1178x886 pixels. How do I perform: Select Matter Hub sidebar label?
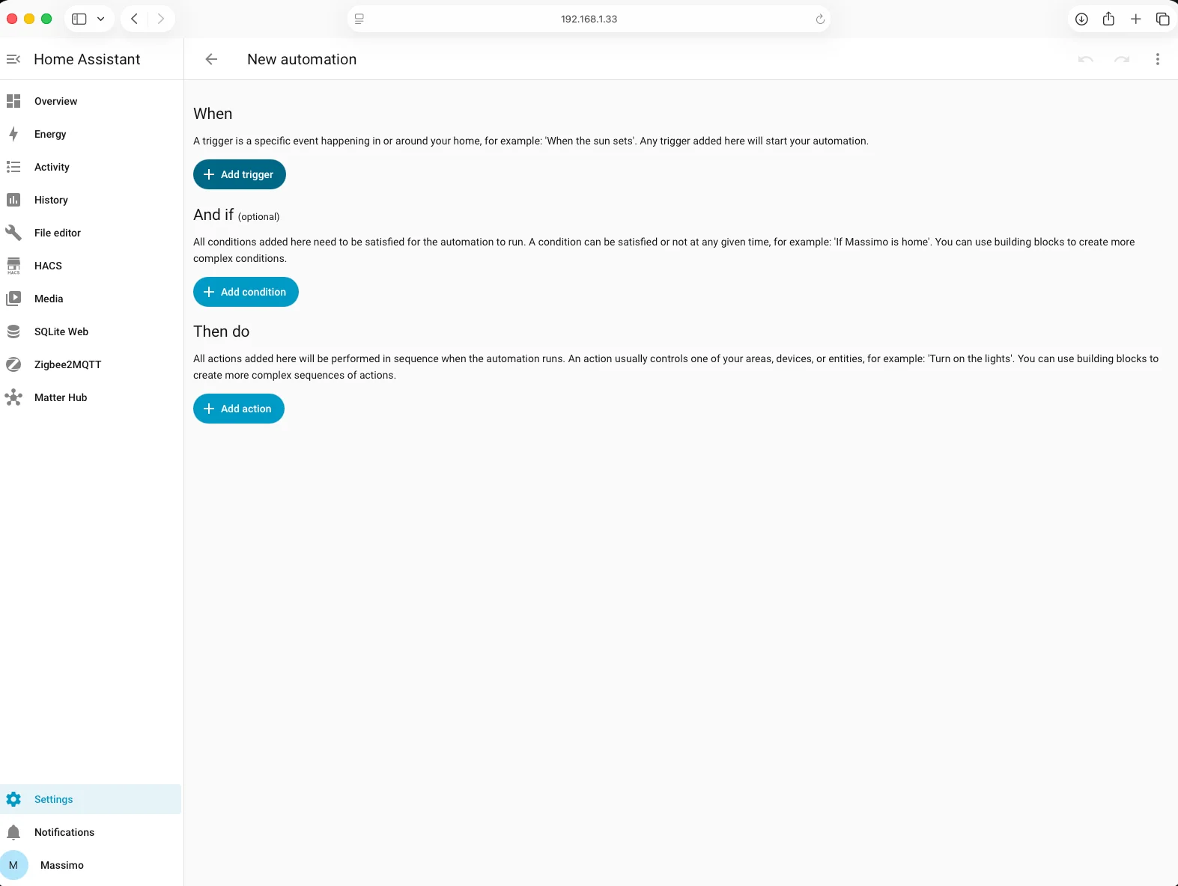point(61,397)
